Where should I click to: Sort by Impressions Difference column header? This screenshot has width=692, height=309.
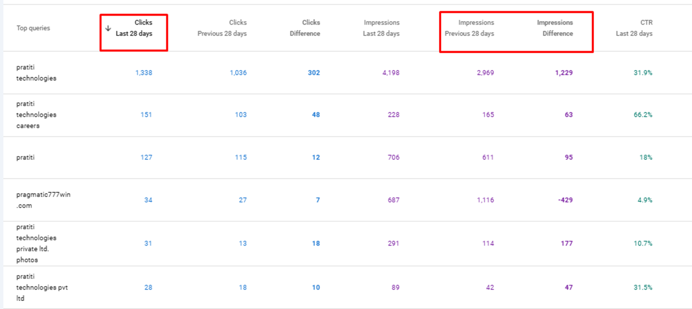pos(555,28)
